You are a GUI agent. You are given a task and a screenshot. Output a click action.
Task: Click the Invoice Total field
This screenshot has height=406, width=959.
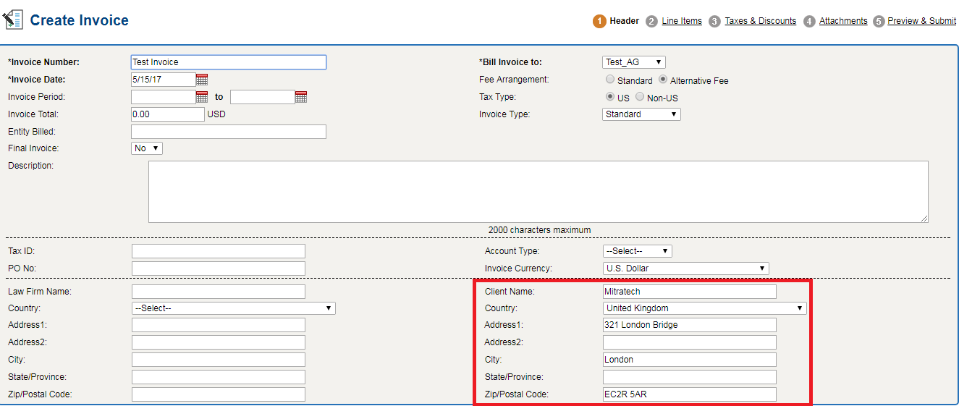(168, 114)
